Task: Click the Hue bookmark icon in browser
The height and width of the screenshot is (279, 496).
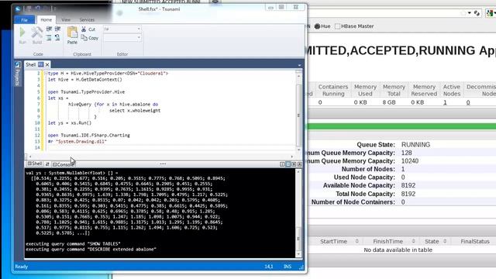Action: (317, 26)
